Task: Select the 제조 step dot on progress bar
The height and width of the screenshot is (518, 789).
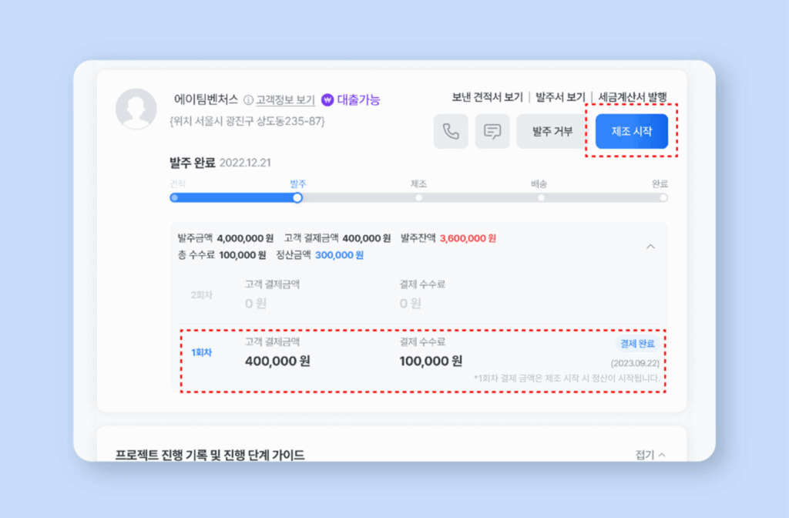Action: (x=418, y=197)
